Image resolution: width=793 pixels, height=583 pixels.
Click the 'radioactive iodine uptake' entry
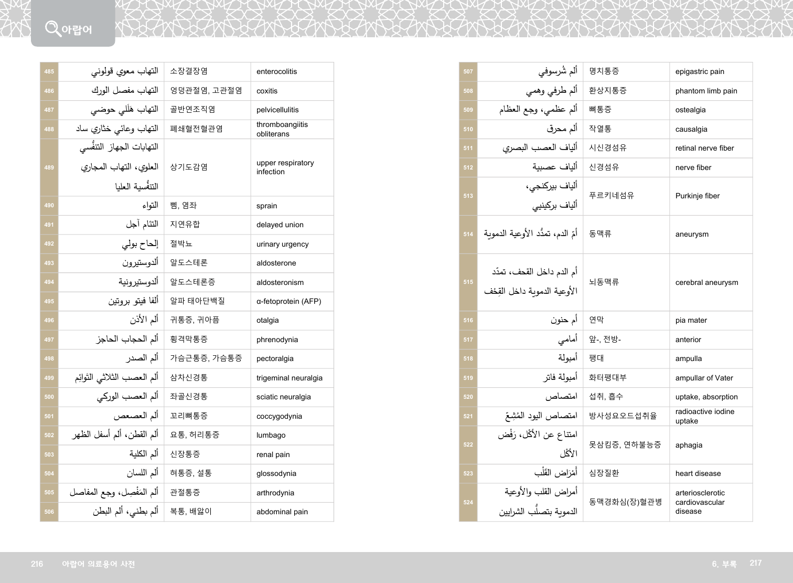[704, 416]
